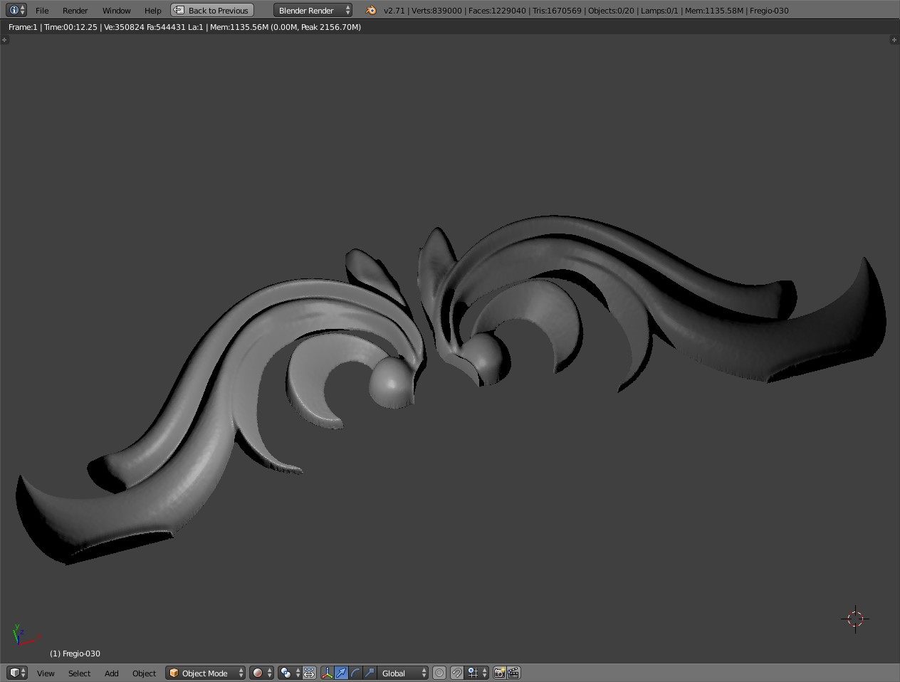Open the Object Mode dropdown
Viewport: 900px width, 682px height.
[x=205, y=673]
